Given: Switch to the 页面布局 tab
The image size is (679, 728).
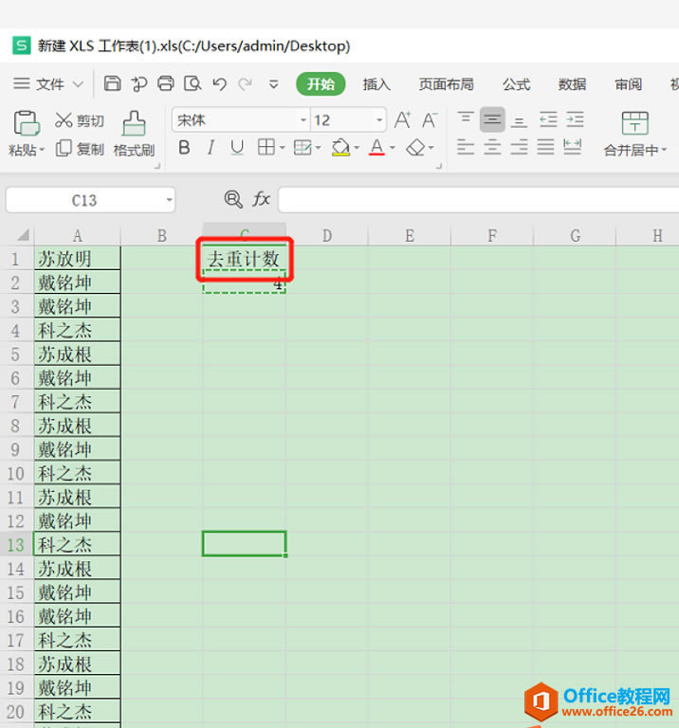Looking at the screenshot, I should (446, 84).
